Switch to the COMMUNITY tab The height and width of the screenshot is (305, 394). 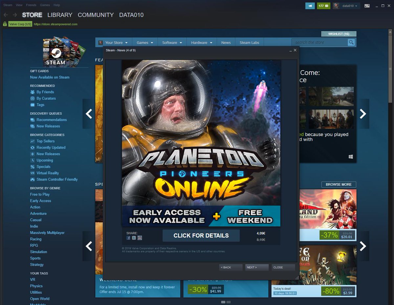coord(96,15)
